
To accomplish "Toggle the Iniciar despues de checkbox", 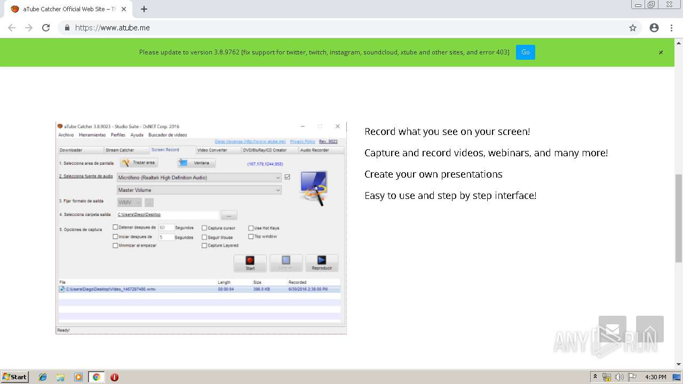I will coord(115,236).
